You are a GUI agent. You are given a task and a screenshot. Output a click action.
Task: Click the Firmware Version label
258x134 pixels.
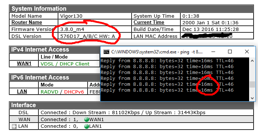(33, 29)
